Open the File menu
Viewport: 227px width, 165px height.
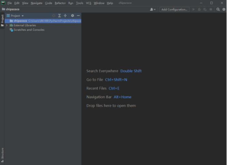10,3
